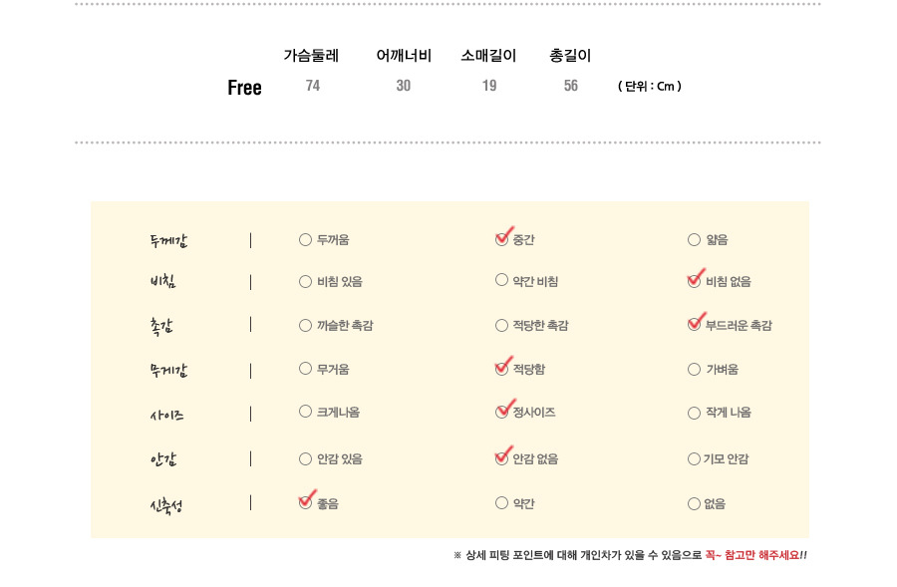Click the Free size label
The width and height of the screenshot is (897, 587).
pos(245,88)
